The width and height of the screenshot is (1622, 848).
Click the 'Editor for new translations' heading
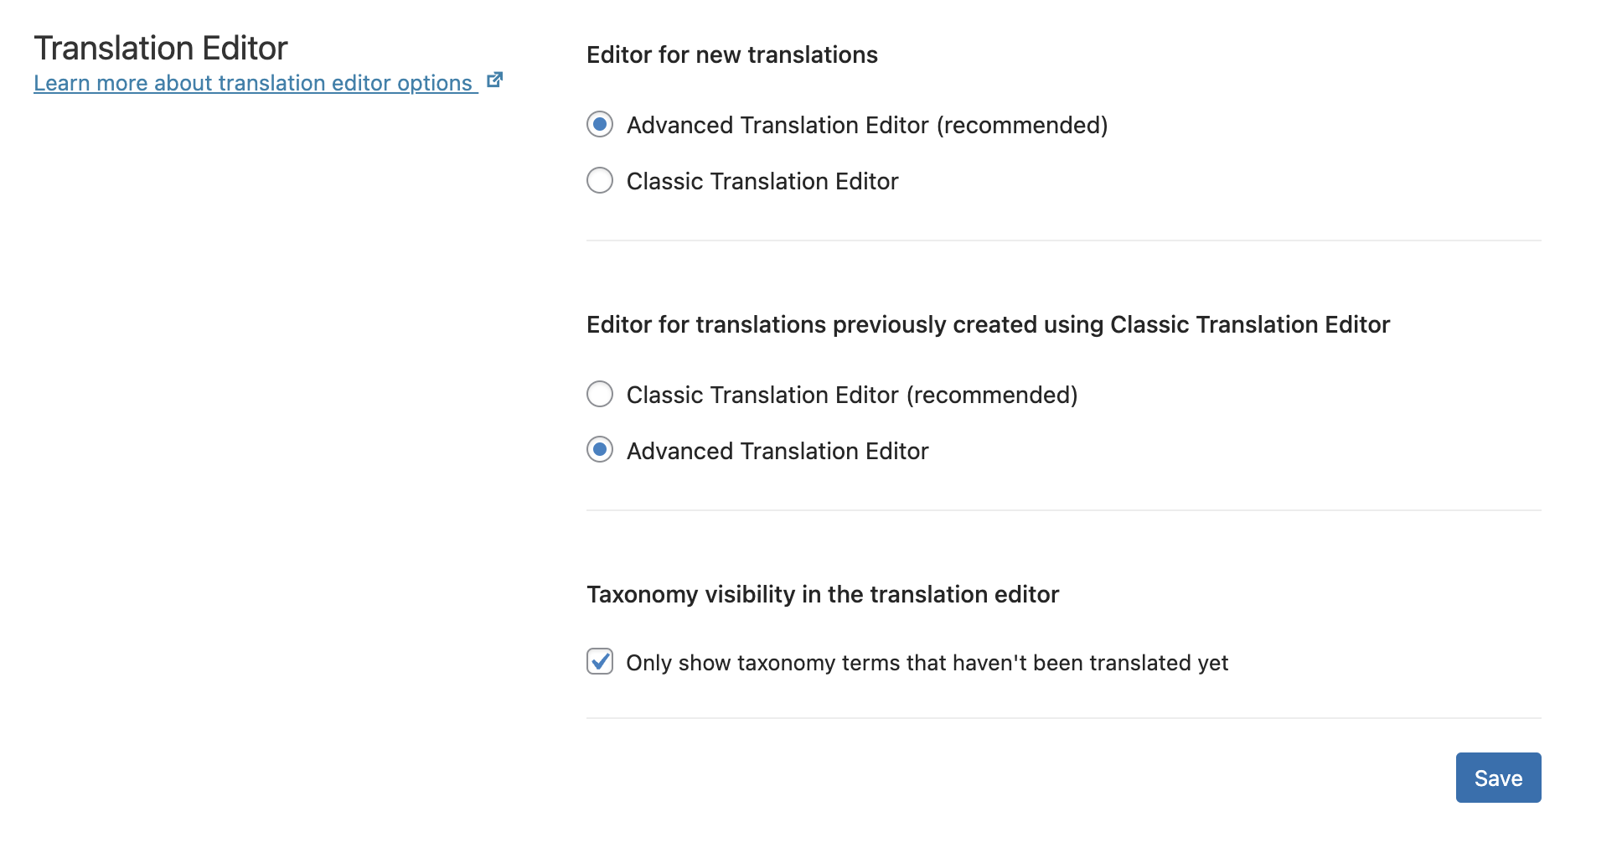point(732,55)
